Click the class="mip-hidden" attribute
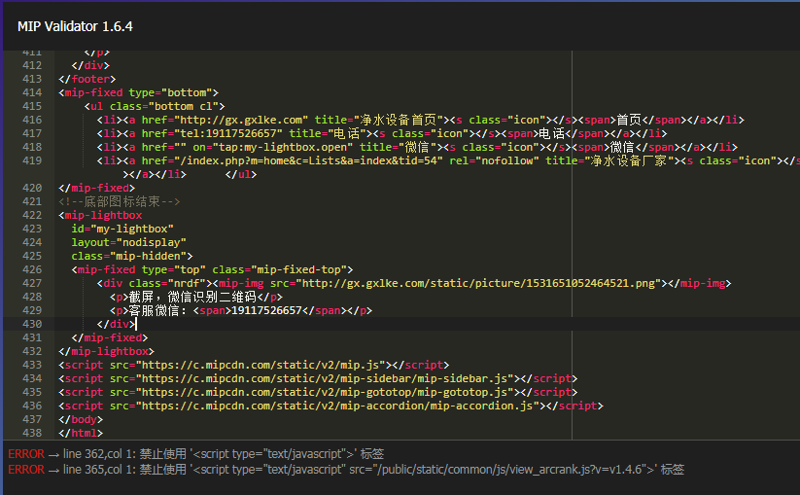The height and width of the screenshot is (495, 800). coord(128,256)
